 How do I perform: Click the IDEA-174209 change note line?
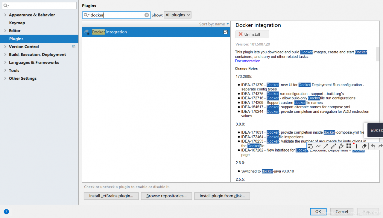pos(282,103)
